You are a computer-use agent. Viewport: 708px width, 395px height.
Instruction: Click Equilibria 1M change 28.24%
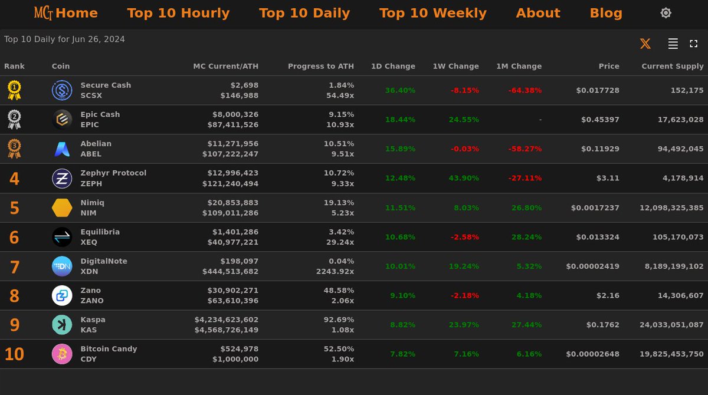pyautogui.click(x=526, y=237)
